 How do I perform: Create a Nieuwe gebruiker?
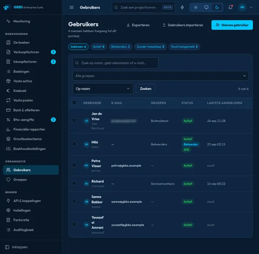pyautogui.click(x=232, y=25)
